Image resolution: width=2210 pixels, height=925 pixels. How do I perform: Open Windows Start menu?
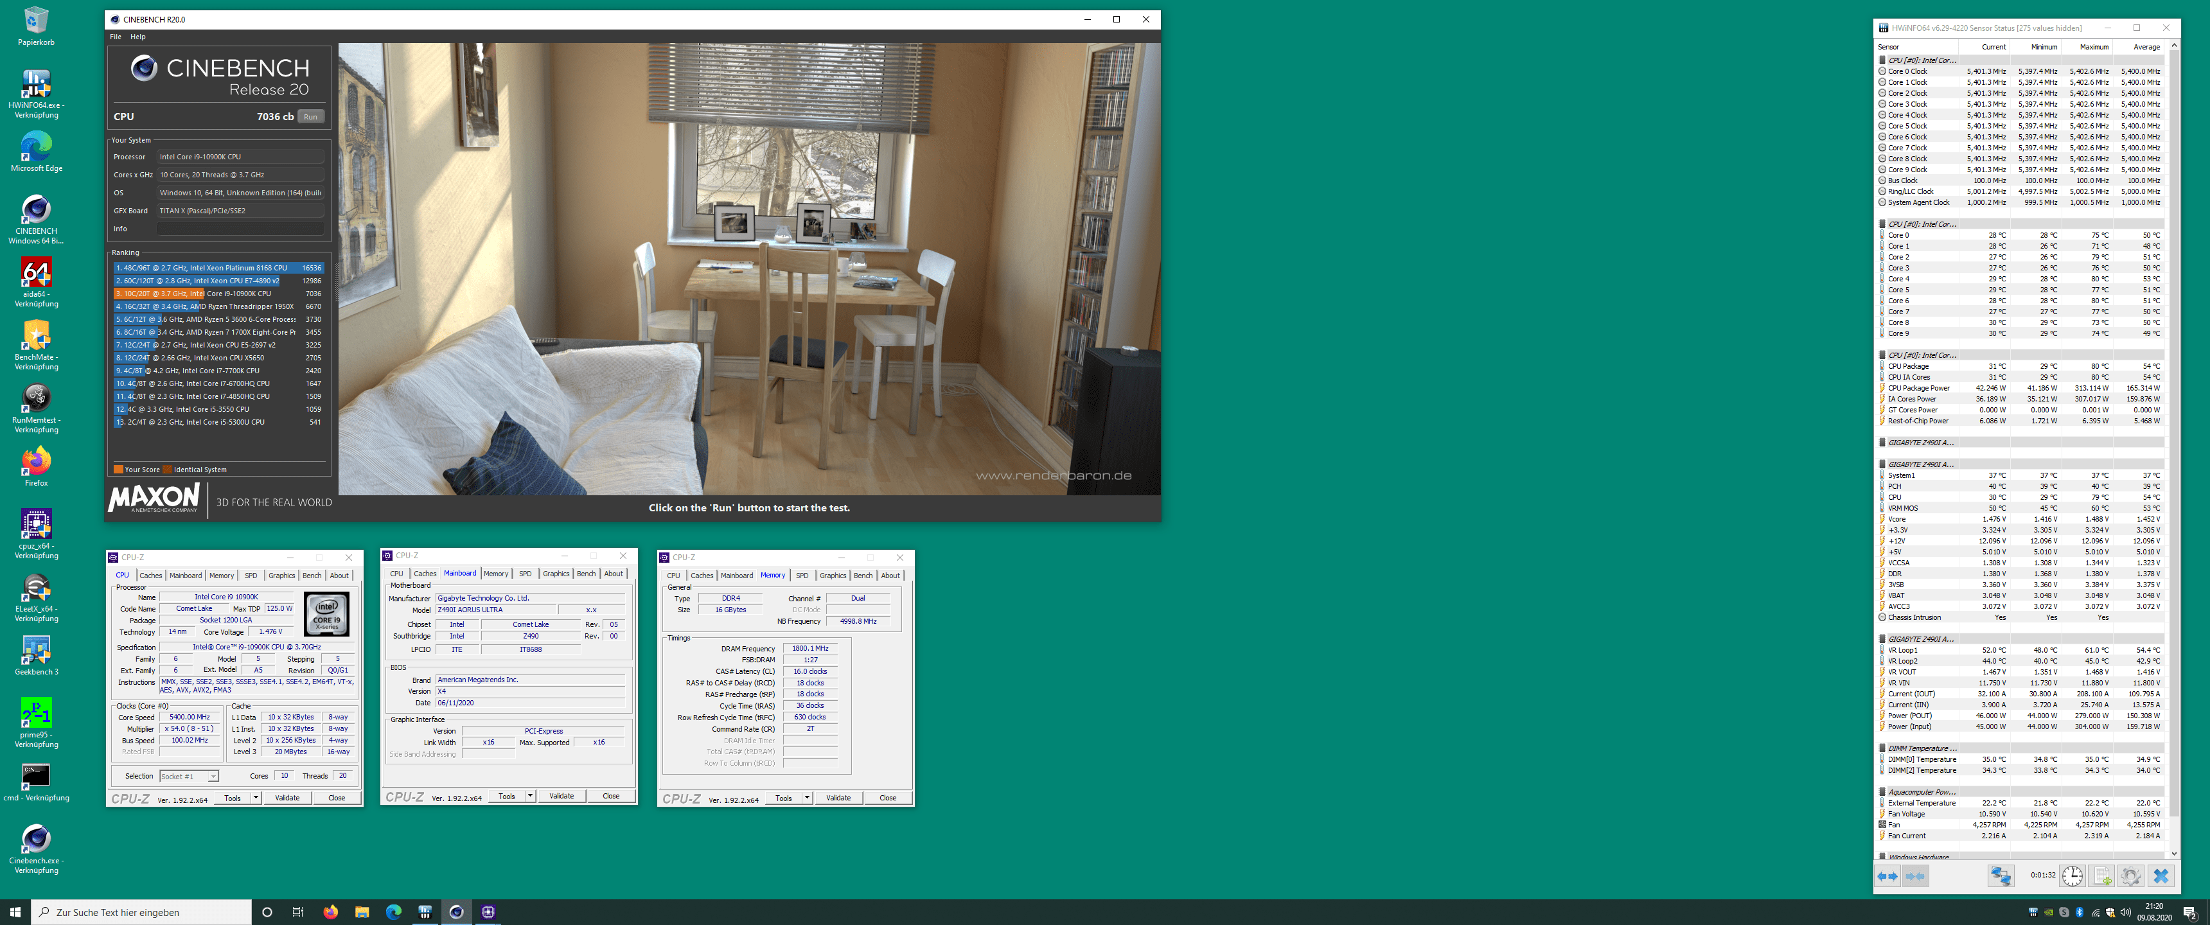15,912
